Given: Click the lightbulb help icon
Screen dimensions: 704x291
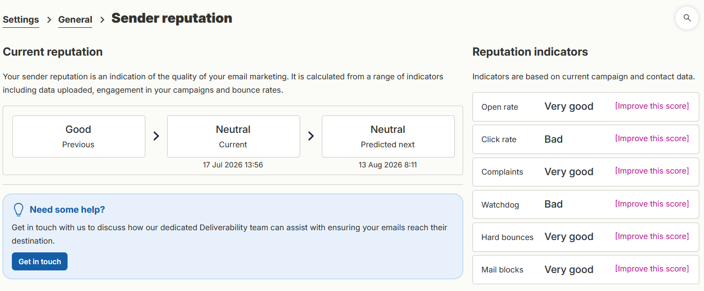Looking at the screenshot, I should [19, 210].
